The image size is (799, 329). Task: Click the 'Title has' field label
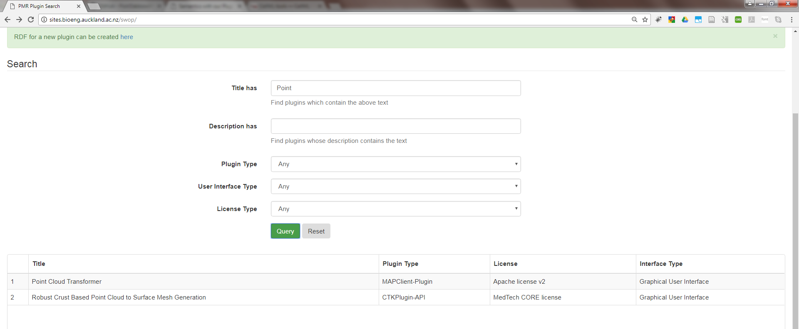[244, 88]
